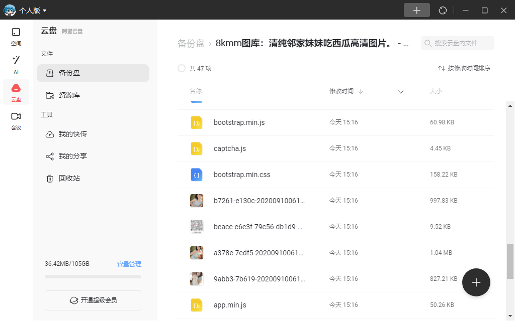Click the folder title 8kmm图库 breadcrumb
Screen dimensions: 515x321
click(x=312, y=43)
